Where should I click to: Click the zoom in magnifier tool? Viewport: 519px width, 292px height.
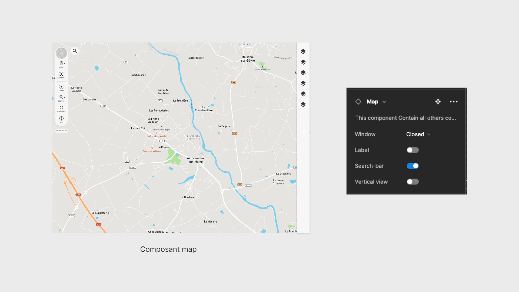(x=61, y=97)
